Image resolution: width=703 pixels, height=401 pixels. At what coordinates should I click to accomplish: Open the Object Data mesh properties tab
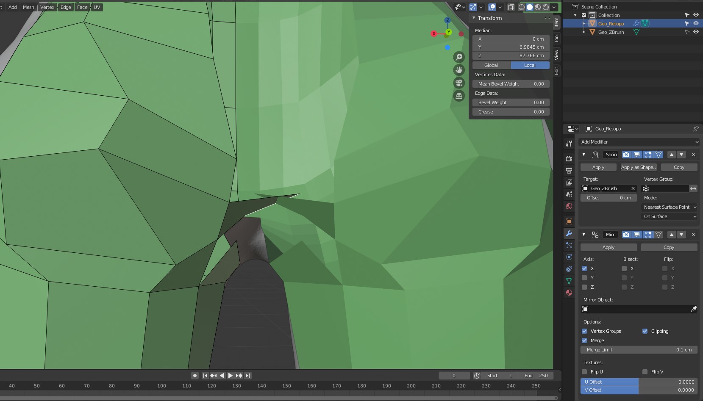point(569,281)
